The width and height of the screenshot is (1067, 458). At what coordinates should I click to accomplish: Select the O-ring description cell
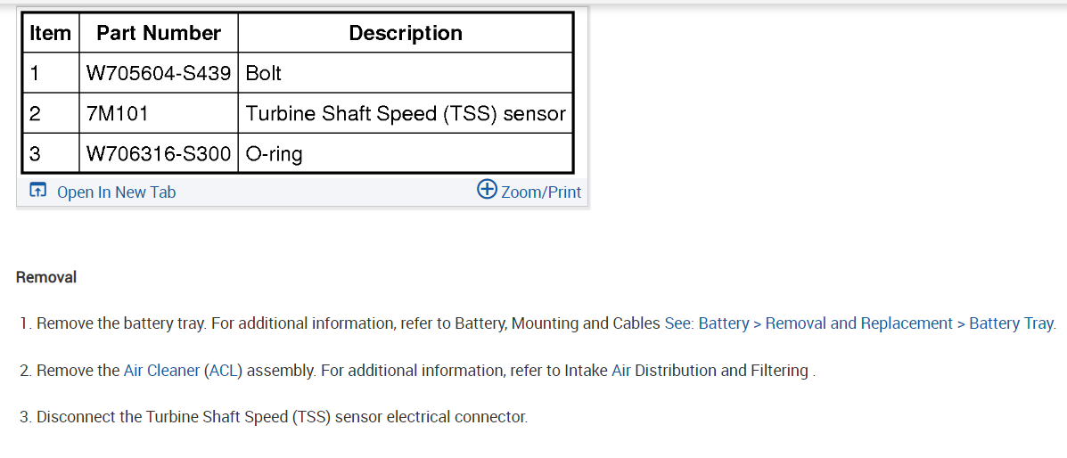274,154
